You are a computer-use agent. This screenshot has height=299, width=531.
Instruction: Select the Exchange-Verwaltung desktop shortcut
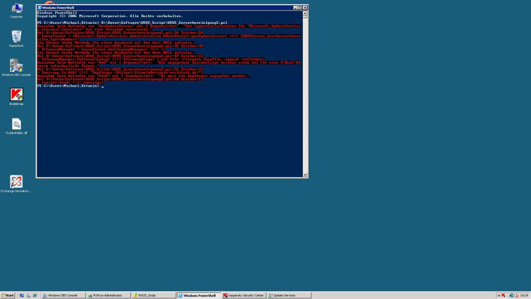coord(16,184)
